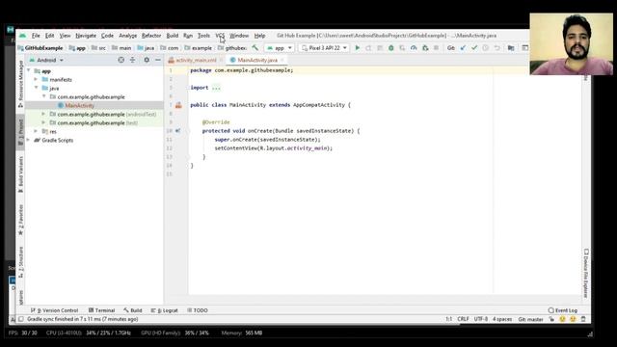Open the Build tool window at bottom

(x=133, y=310)
